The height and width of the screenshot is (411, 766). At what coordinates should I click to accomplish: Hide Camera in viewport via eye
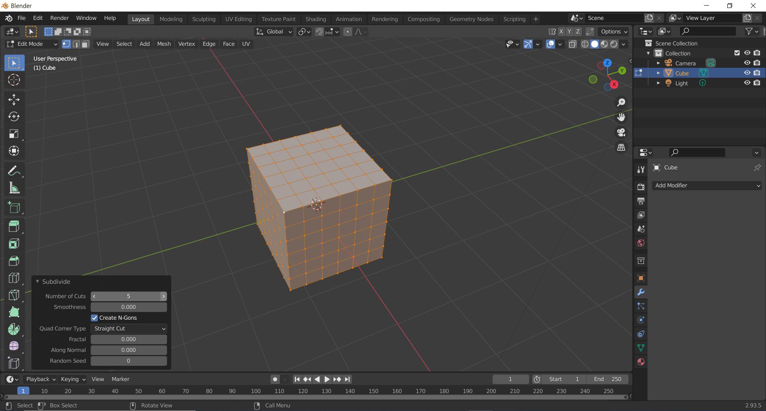747,63
